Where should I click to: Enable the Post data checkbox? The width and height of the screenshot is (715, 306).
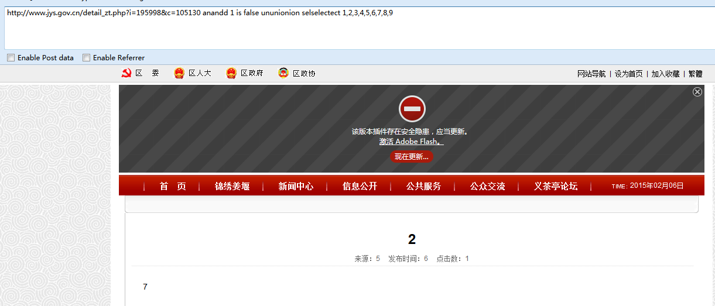click(x=11, y=57)
